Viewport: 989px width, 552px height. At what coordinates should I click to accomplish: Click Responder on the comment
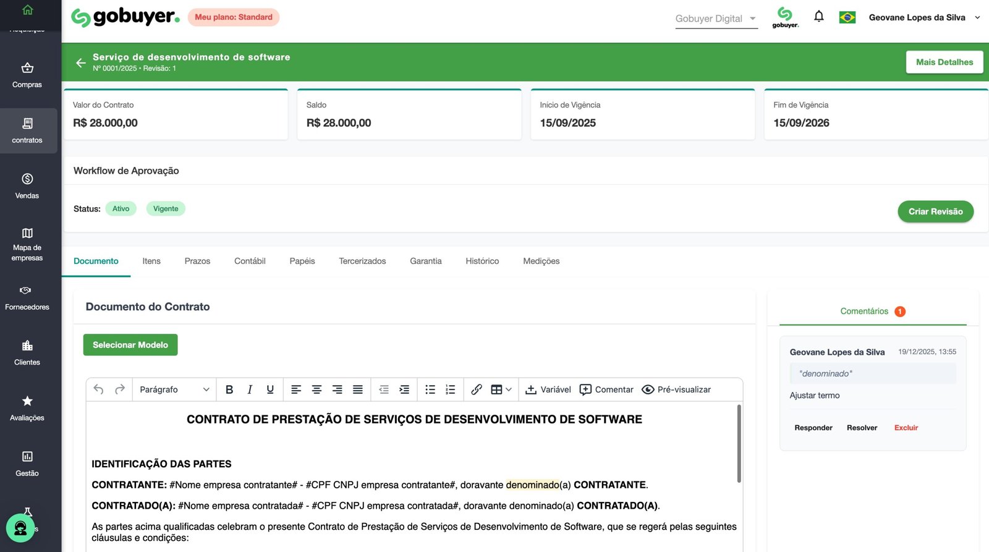click(x=813, y=428)
